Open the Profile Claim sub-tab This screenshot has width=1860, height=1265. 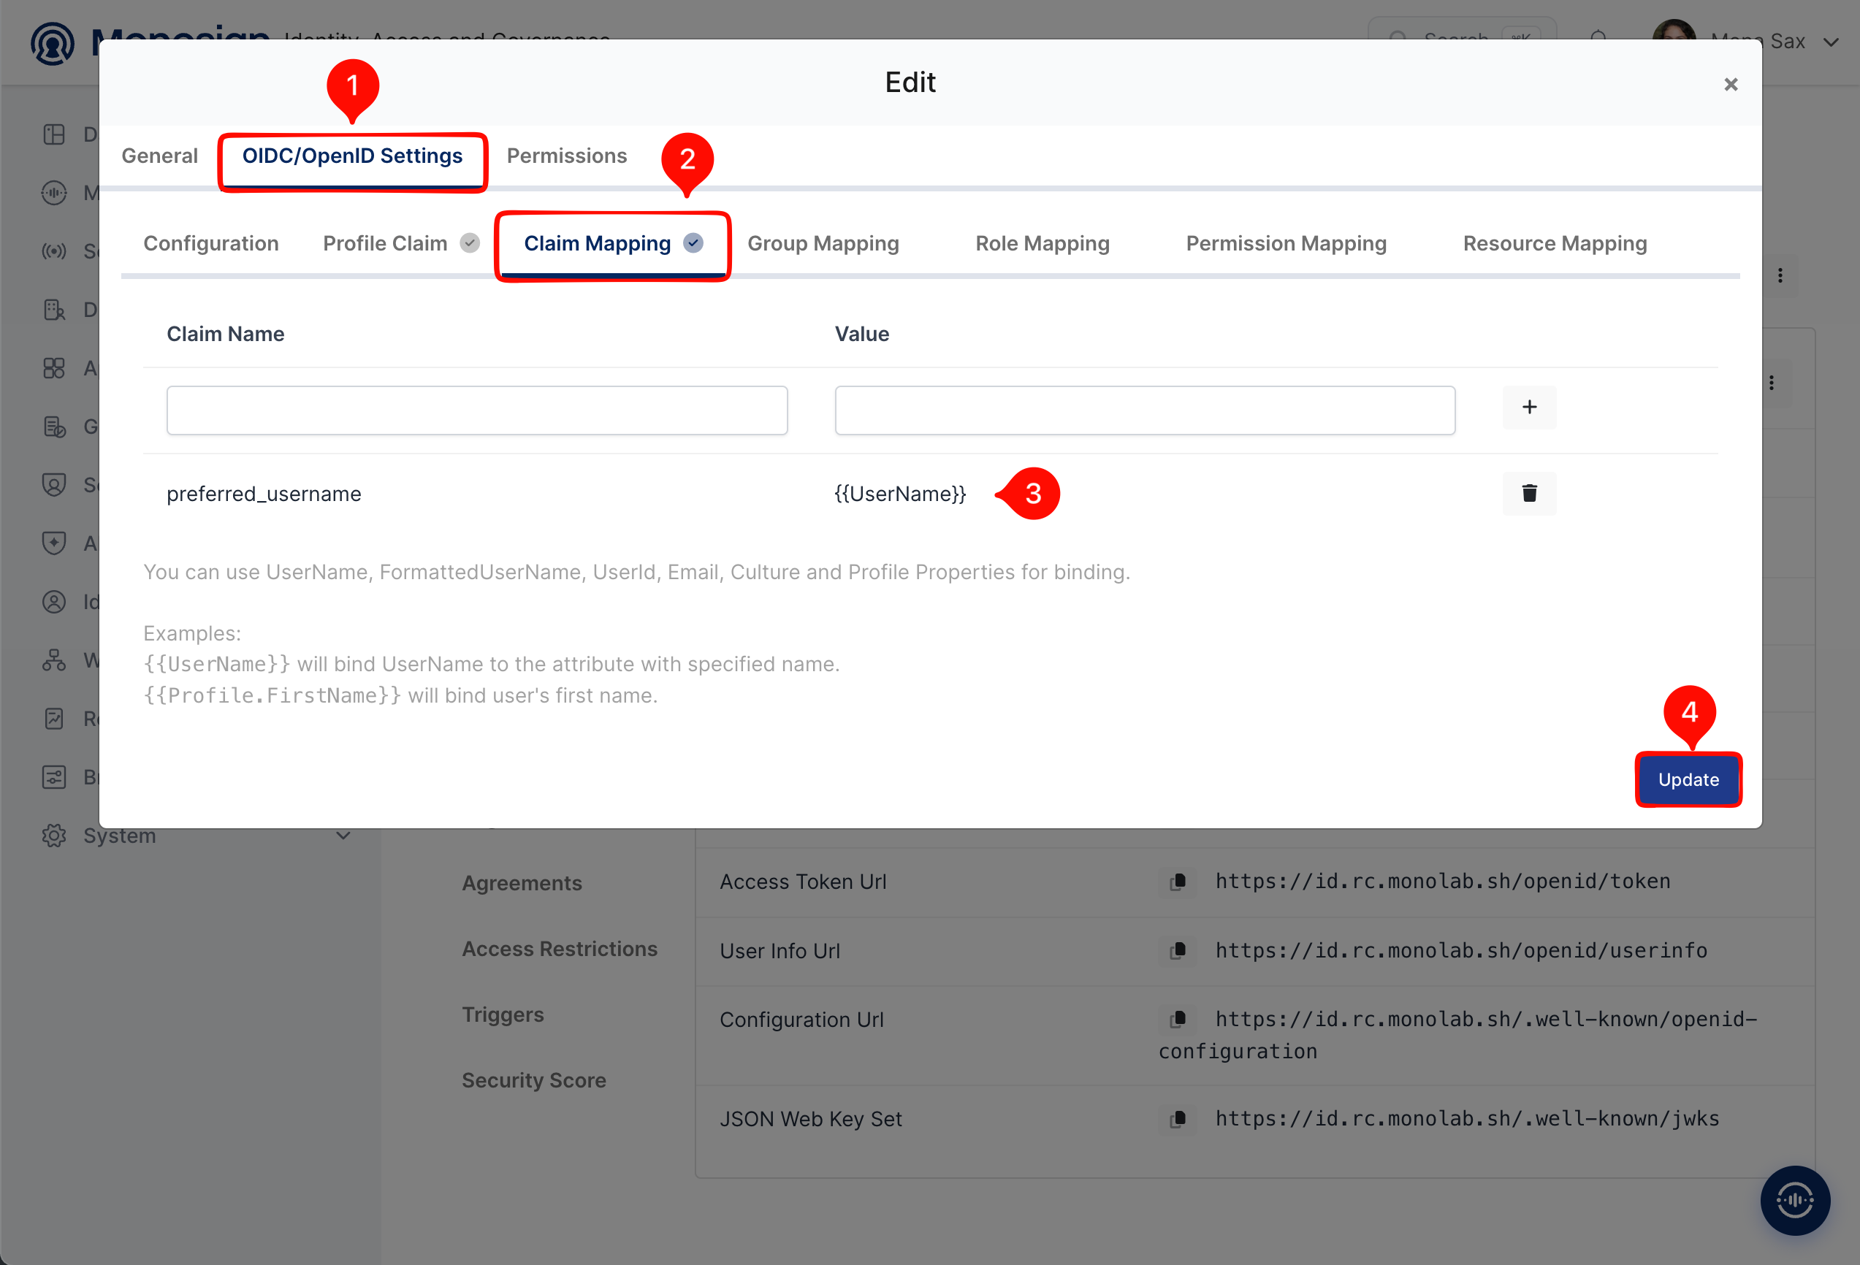click(x=400, y=243)
